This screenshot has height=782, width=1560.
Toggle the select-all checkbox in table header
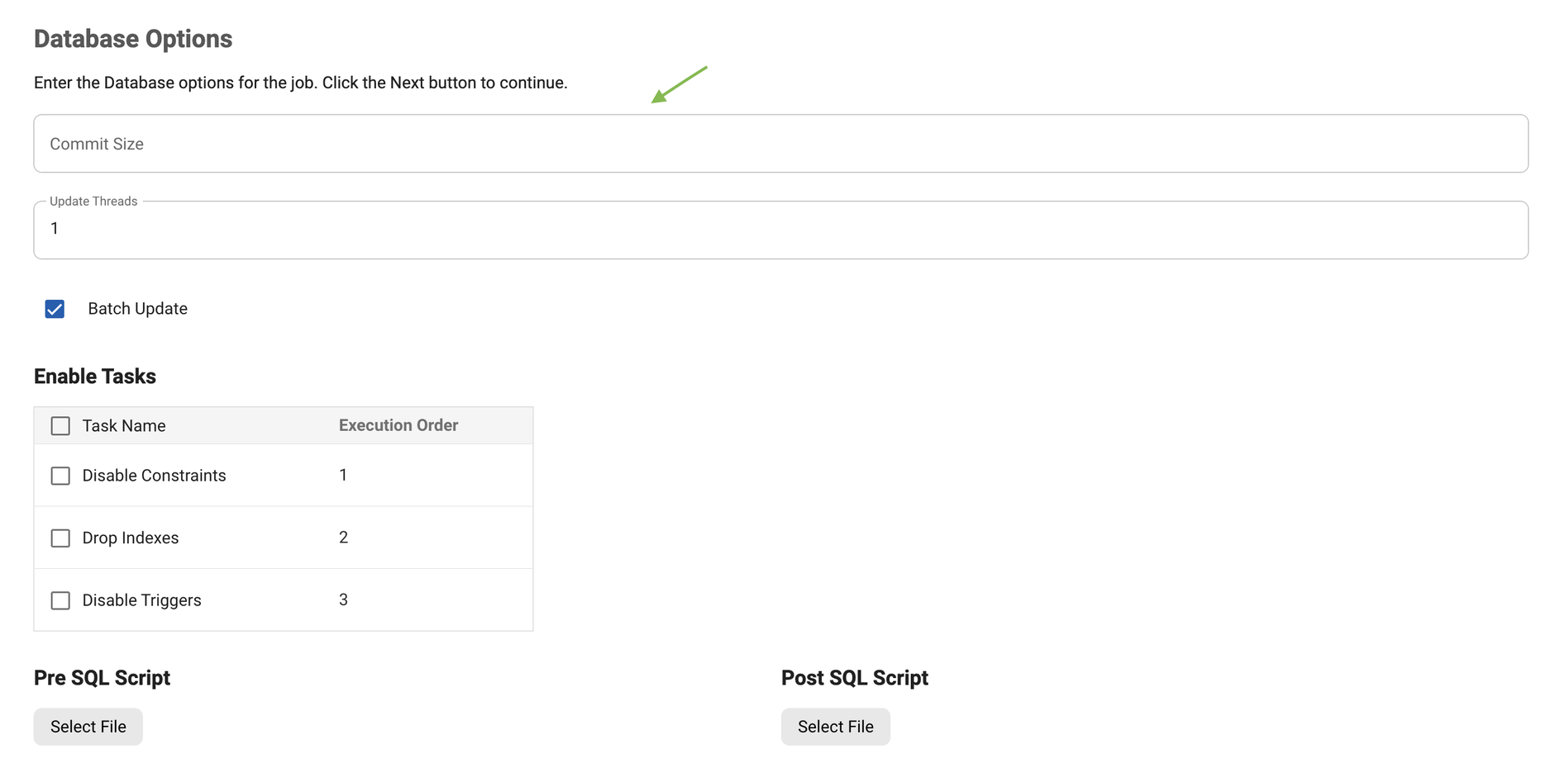tap(60, 425)
